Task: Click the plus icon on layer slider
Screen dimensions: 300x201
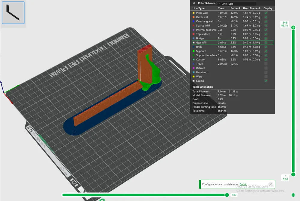Action: pos(293,28)
